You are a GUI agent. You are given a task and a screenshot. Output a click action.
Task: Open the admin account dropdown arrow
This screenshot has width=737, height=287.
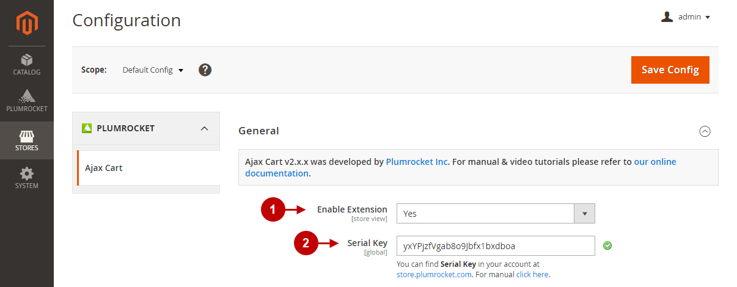click(x=708, y=17)
